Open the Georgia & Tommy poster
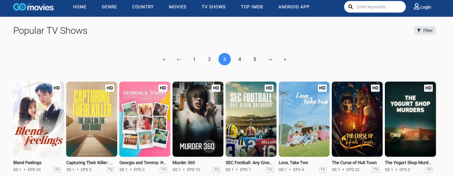The image size is (453, 176). coord(145,119)
